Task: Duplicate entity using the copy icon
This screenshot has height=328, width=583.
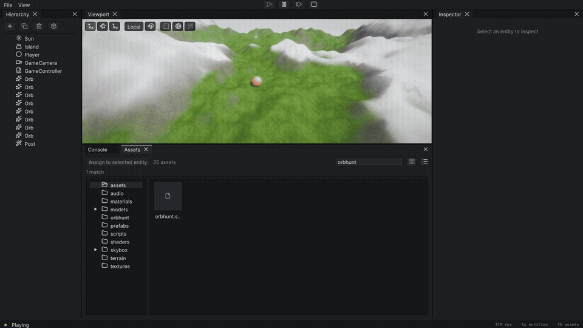Action: (24, 26)
